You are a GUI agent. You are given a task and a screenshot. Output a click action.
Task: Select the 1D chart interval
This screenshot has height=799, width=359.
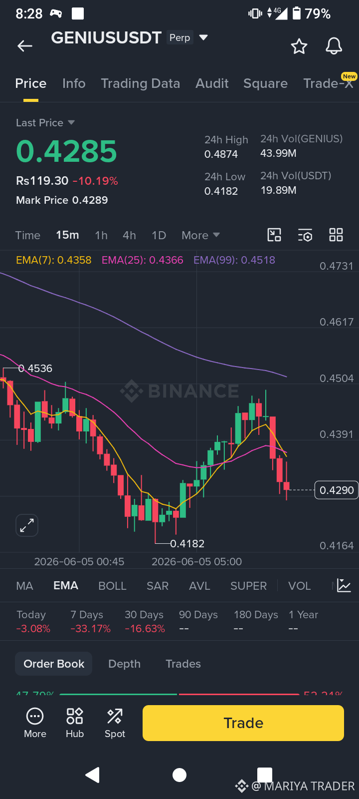click(159, 235)
